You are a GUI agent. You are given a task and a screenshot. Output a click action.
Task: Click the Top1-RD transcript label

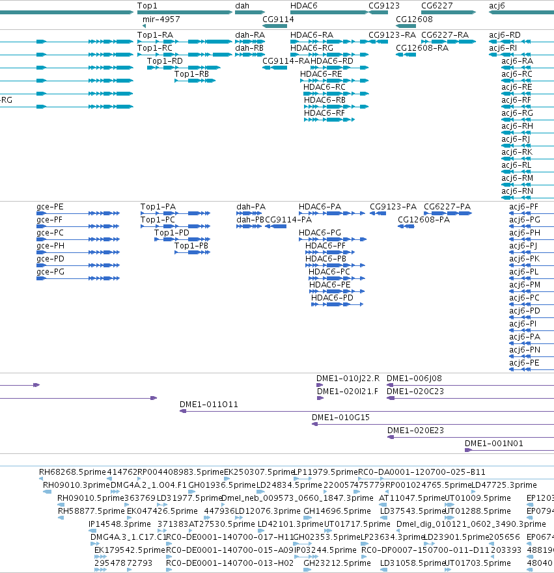pos(165,61)
